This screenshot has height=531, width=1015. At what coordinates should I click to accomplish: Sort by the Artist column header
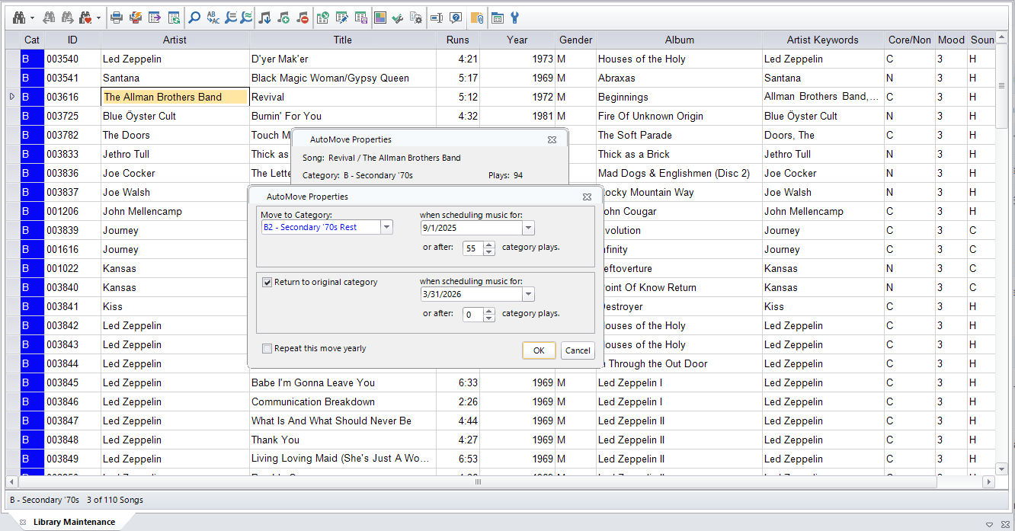[175, 40]
